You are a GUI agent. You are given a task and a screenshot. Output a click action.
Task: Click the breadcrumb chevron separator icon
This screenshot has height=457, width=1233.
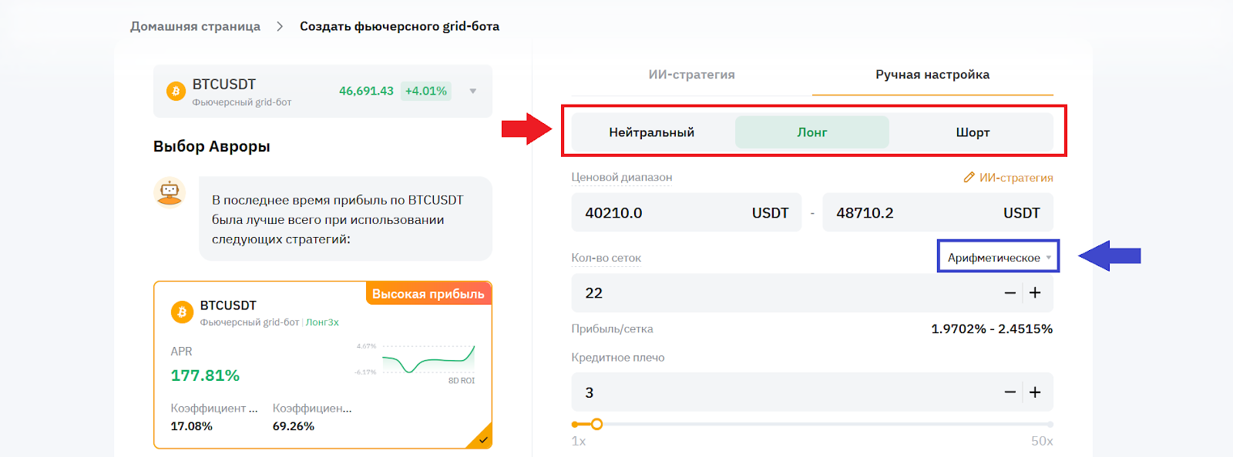point(280,26)
